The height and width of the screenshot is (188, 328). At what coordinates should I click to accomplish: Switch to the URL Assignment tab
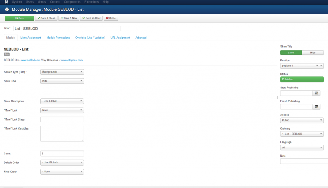120,38
